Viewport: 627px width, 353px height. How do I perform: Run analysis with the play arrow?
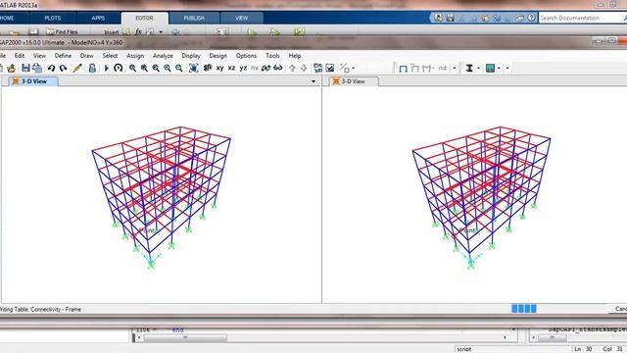click(107, 68)
